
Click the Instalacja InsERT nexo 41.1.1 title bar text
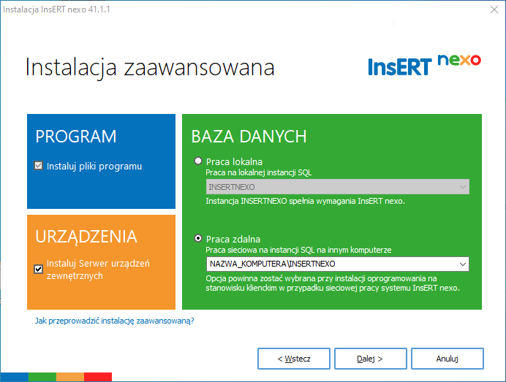[x=56, y=9]
